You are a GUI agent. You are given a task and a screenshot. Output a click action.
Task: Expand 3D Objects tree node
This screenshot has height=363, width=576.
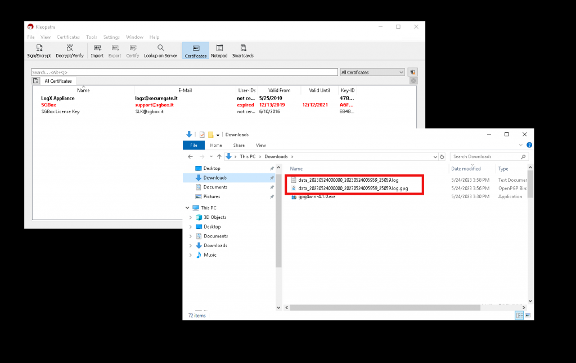[x=190, y=217]
